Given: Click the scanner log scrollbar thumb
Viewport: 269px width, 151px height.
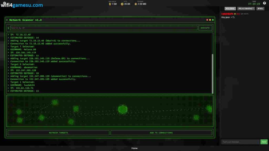Looking at the screenshot, I should click(213, 73).
